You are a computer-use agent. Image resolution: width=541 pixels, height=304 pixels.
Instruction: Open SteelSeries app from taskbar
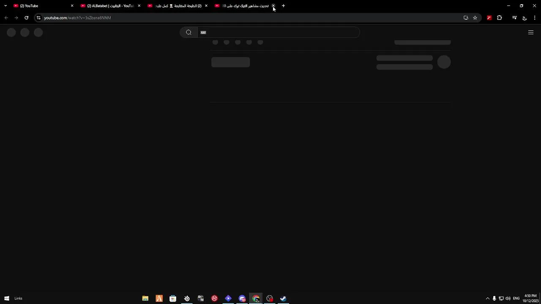click(x=187, y=299)
